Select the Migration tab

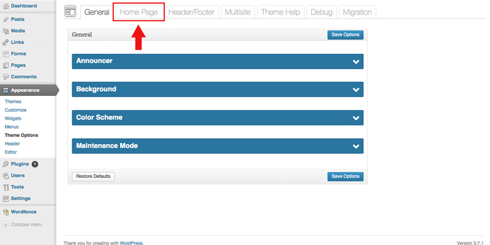356,12
